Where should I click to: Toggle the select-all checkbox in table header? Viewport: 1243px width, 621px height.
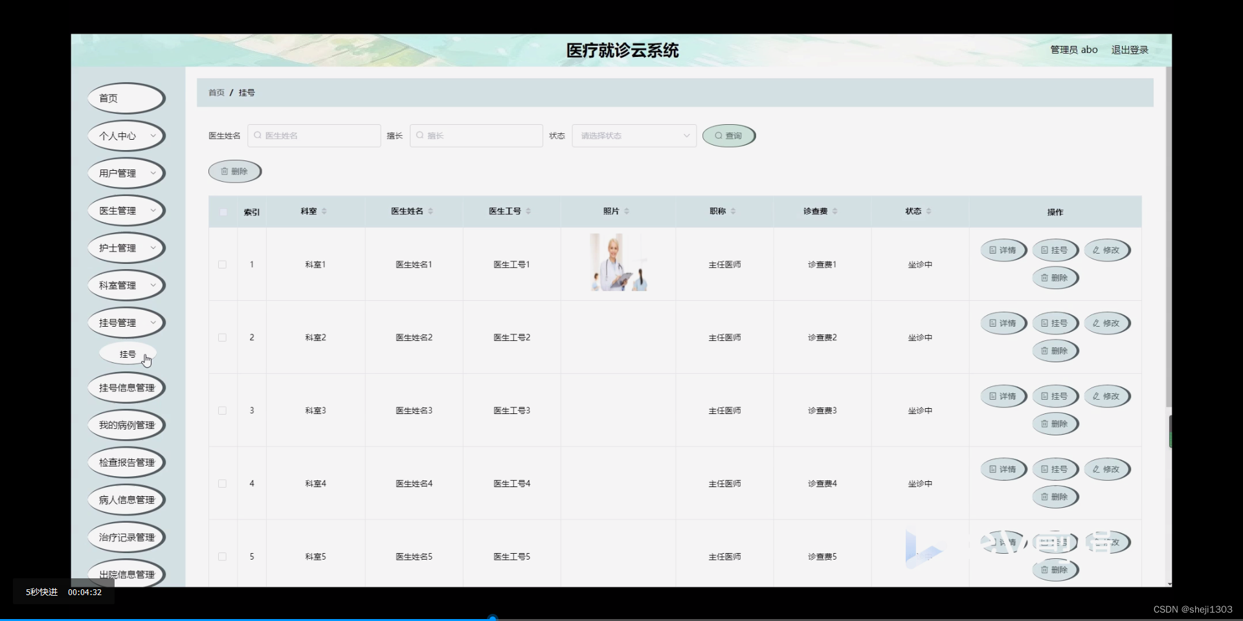pyautogui.click(x=222, y=212)
